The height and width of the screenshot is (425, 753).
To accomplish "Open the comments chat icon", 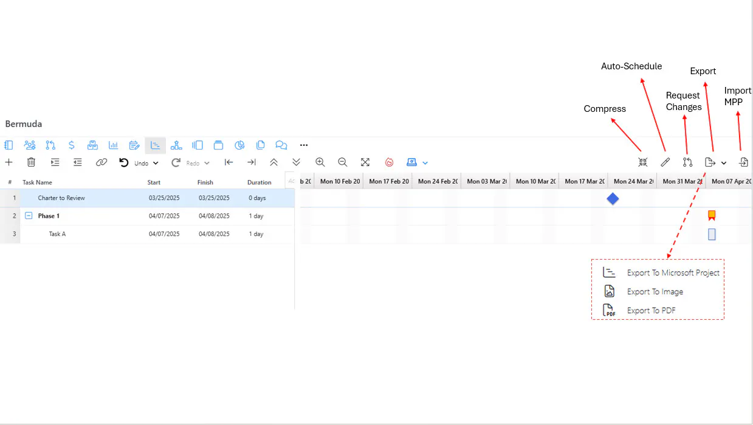I will [281, 145].
